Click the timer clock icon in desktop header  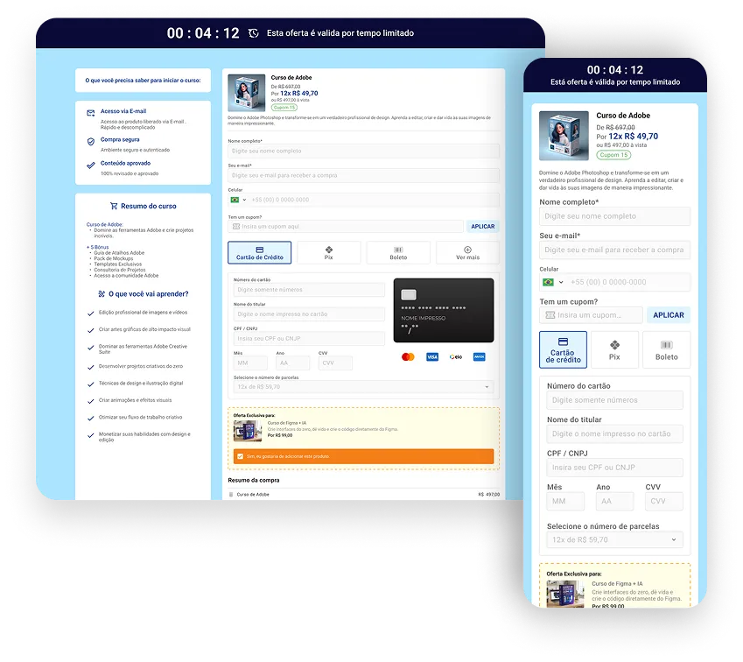254,33
